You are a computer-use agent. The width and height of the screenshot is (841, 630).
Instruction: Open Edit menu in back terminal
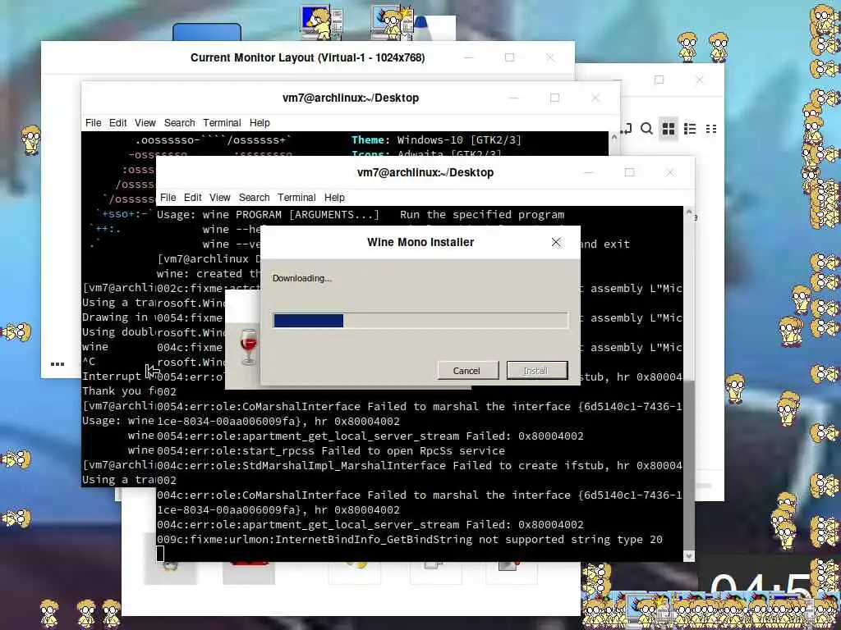118,123
